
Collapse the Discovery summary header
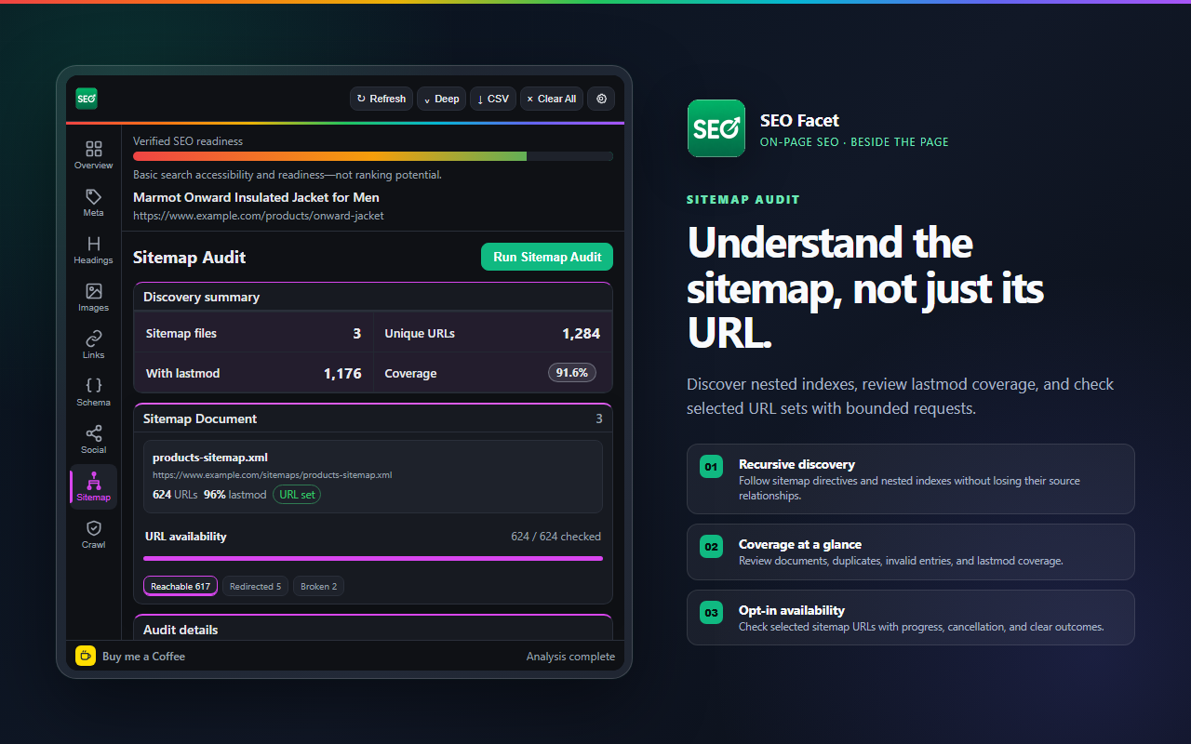[373, 297]
